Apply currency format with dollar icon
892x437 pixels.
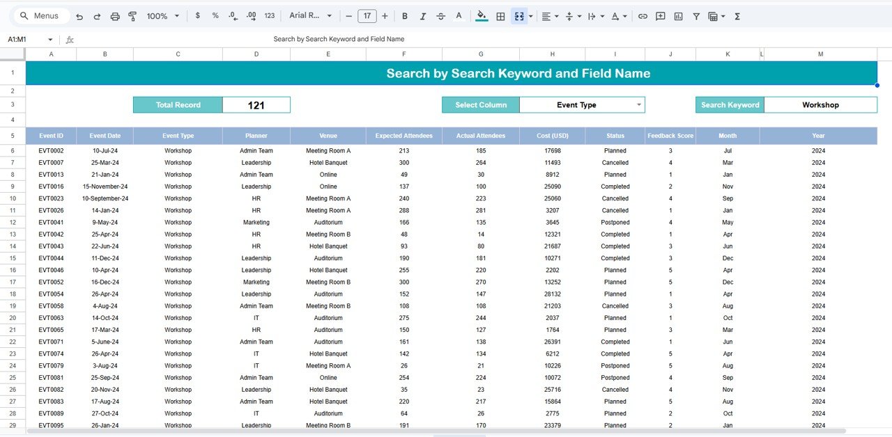pos(197,15)
